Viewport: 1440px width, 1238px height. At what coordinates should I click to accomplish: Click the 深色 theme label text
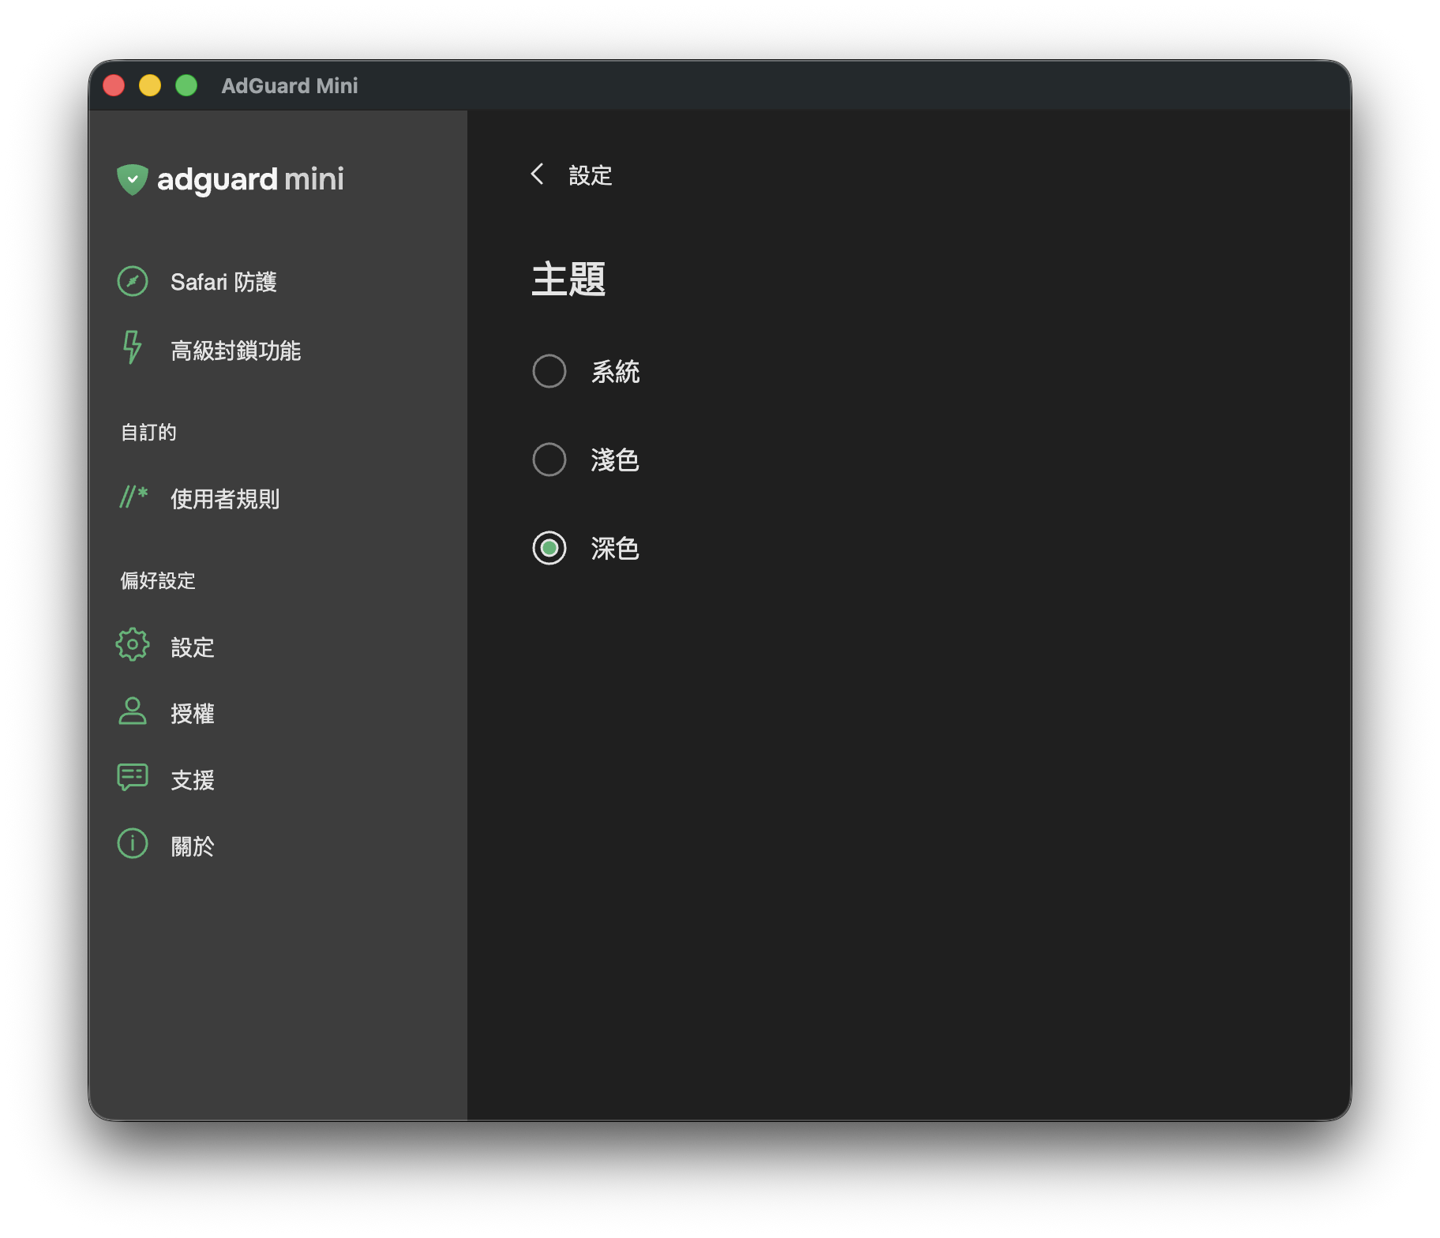tap(615, 548)
